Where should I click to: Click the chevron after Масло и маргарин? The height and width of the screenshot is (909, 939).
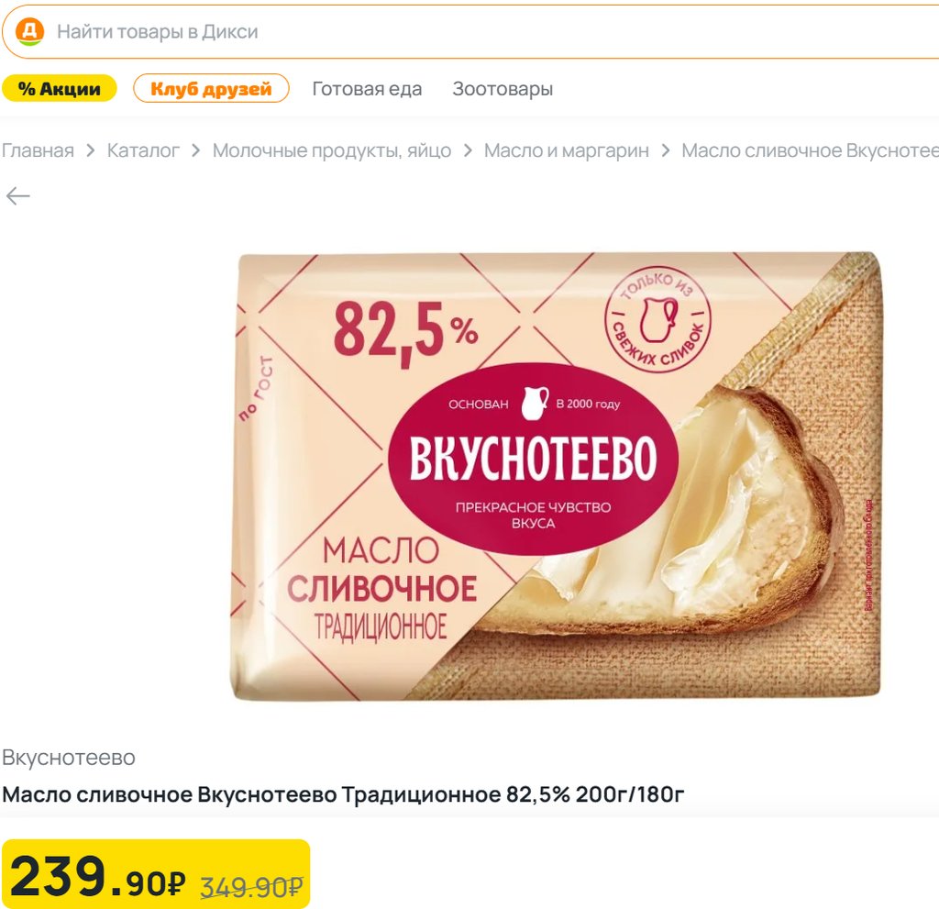[666, 150]
